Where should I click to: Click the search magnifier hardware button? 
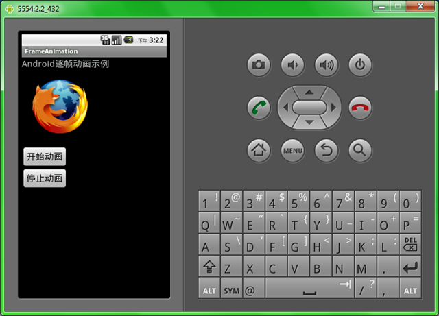(x=360, y=151)
